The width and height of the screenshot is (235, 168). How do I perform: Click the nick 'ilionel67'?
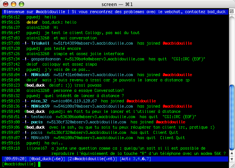pyautogui.click(x=37, y=148)
